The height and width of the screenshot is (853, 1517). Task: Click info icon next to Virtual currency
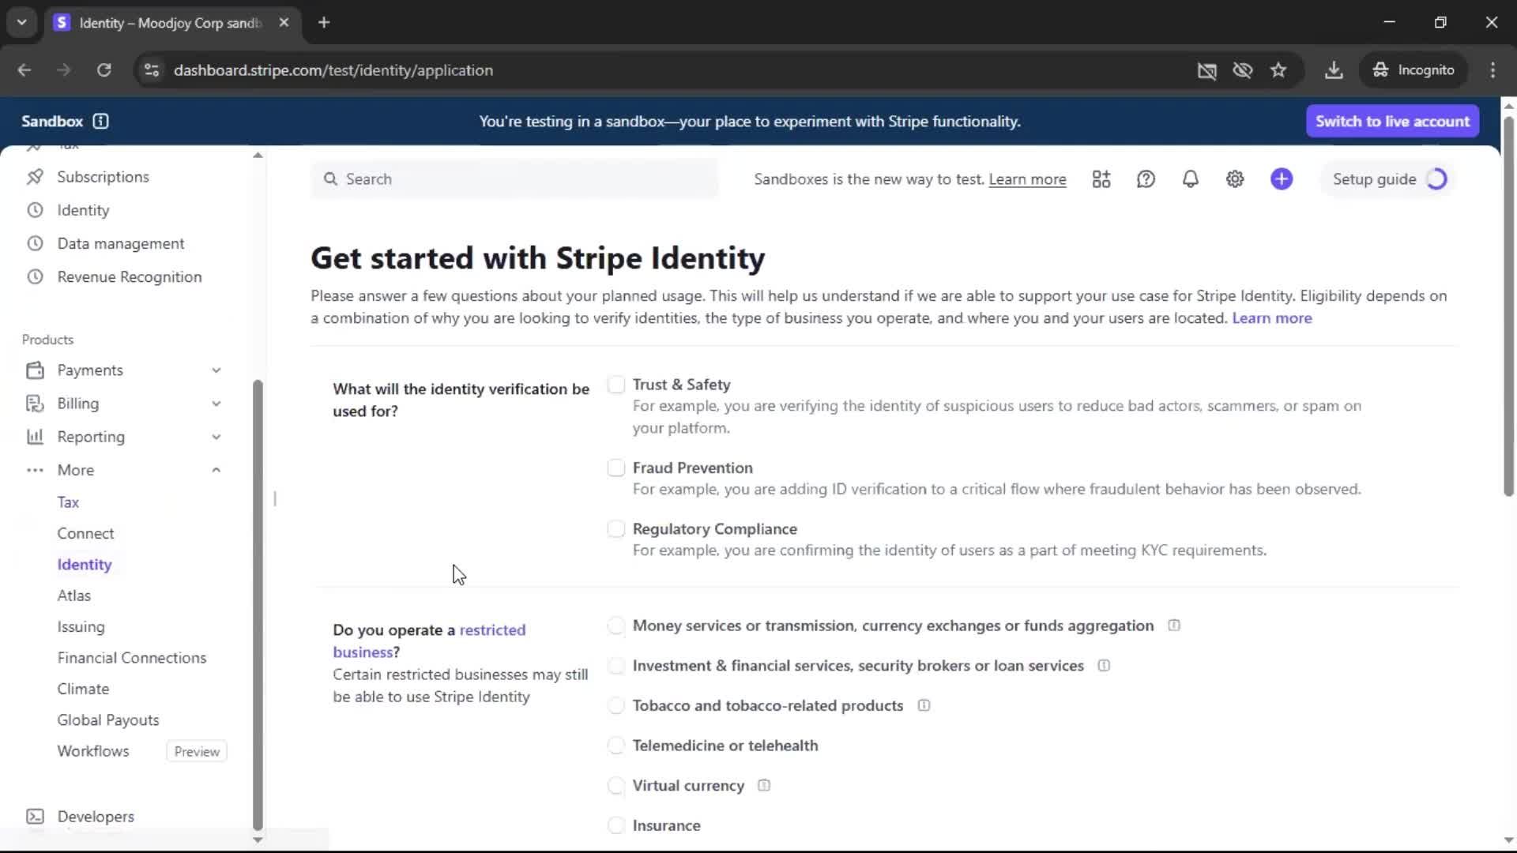764,785
